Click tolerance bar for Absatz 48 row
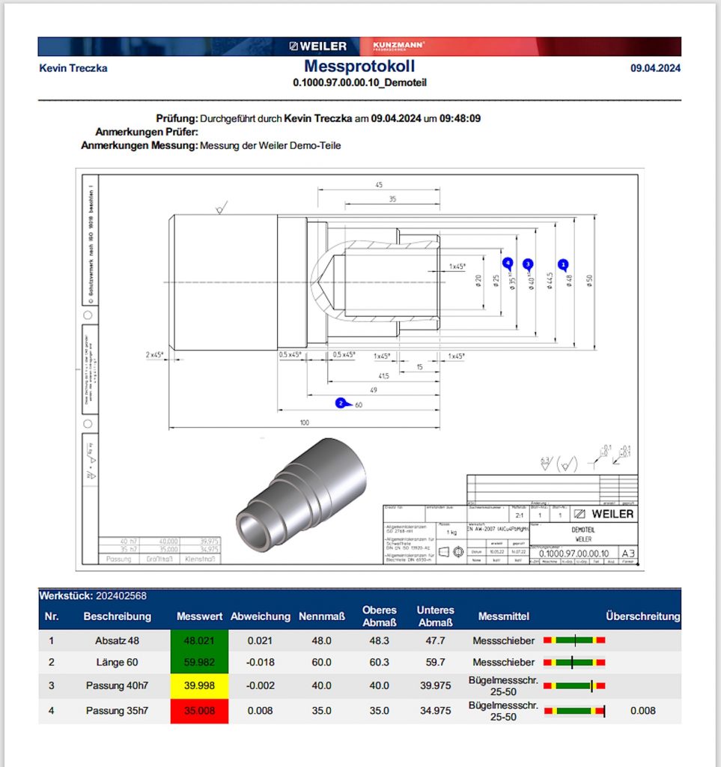This screenshot has width=721, height=767. coord(574,640)
